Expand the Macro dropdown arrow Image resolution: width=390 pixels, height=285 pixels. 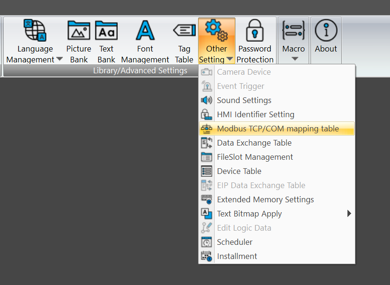click(x=295, y=59)
